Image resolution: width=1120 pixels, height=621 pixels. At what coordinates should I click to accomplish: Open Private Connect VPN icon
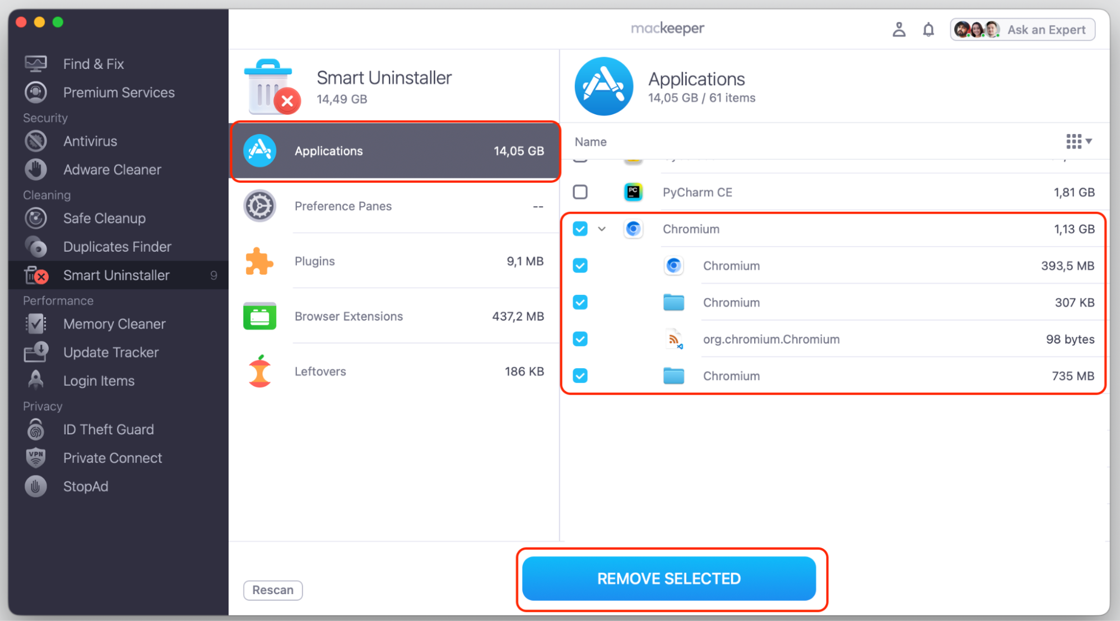point(36,457)
